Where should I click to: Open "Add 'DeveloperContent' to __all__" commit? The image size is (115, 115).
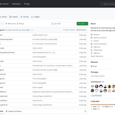44,53
